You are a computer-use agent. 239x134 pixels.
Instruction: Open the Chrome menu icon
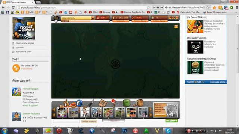pyautogui.click(x=237, y=7)
